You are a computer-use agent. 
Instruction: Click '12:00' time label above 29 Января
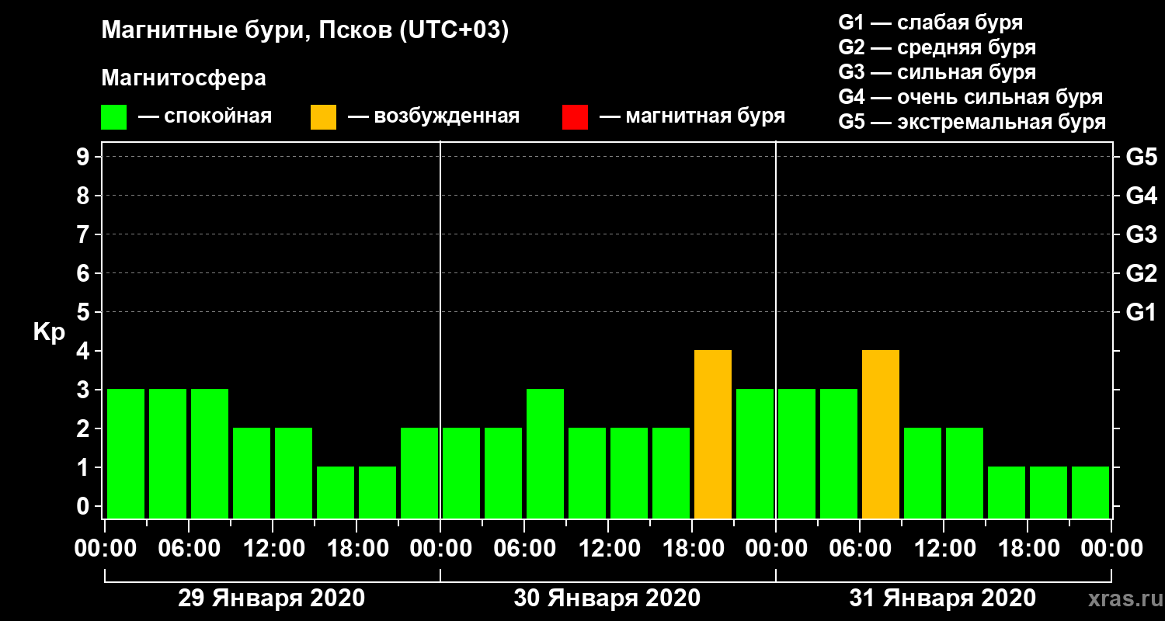point(273,549)
